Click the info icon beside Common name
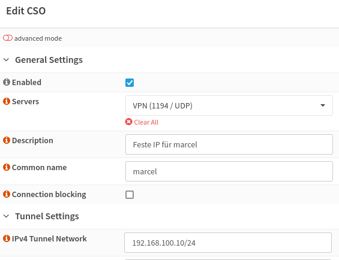The width and height of the screenshot is (339, 260). point(7,167)
